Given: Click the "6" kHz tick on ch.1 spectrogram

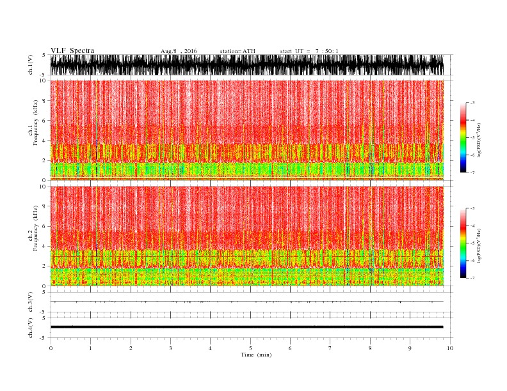Looking at the screenshot, I should [44, 121].
